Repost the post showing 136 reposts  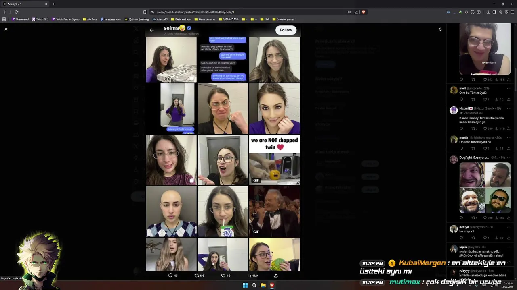[199, 275]
